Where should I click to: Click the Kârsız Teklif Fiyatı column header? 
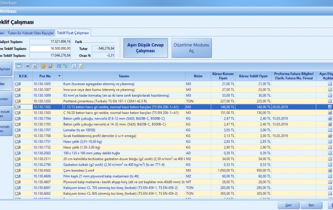[x=254, y=75]
